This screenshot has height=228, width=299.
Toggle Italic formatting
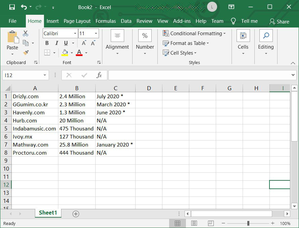(57, 43)
